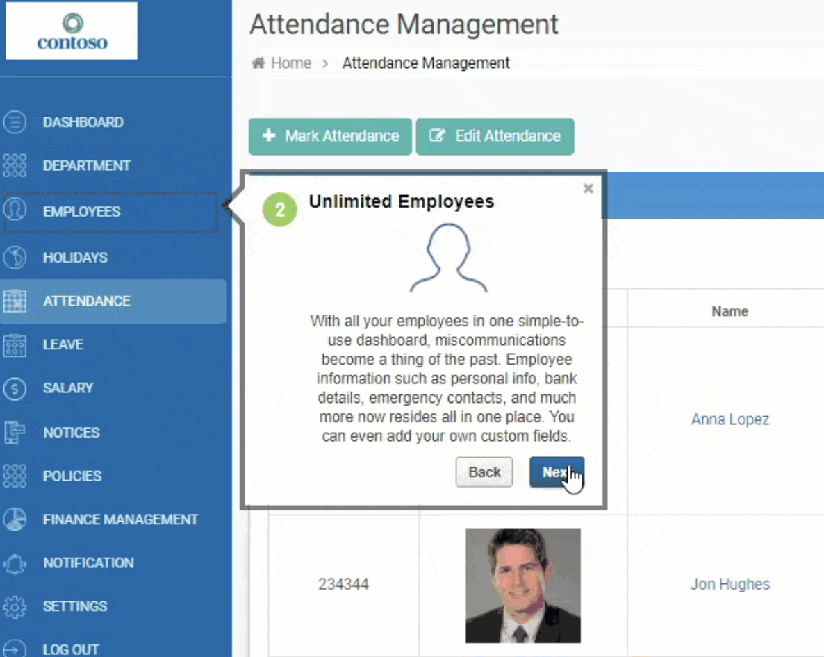This screenshot has width=824, height=657.
Task: Follow the Home breadcrumb link
Action: (291, 63)
